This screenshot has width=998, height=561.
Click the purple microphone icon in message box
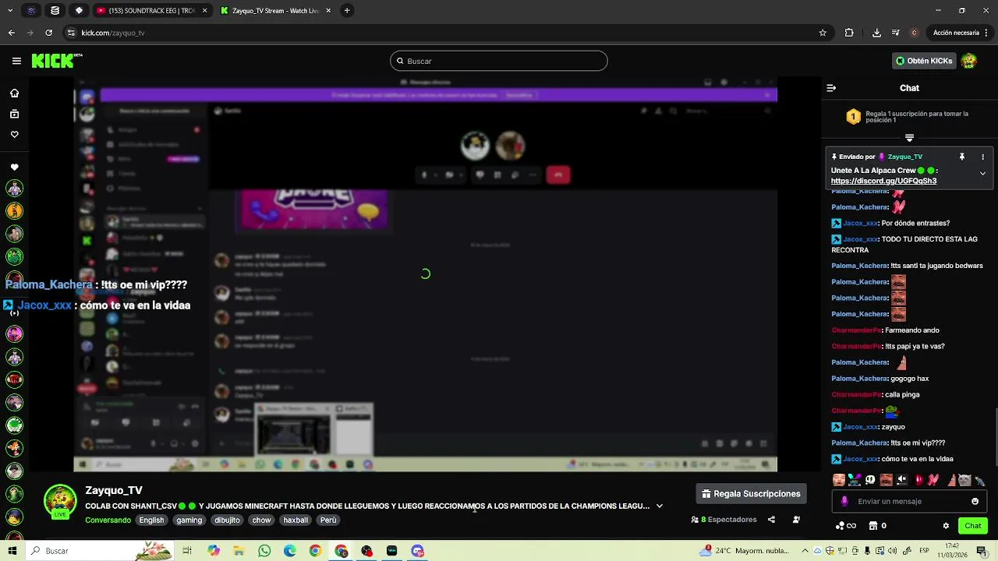pos(844,501)
